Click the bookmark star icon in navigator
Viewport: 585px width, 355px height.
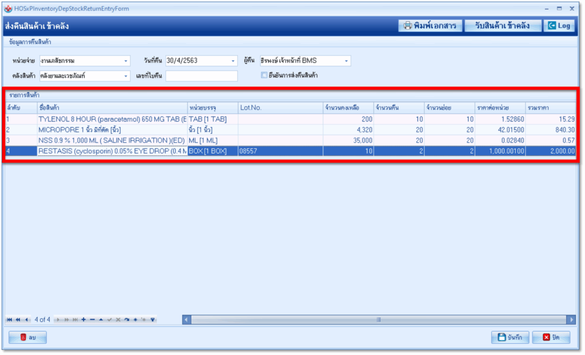coord(135,320)
